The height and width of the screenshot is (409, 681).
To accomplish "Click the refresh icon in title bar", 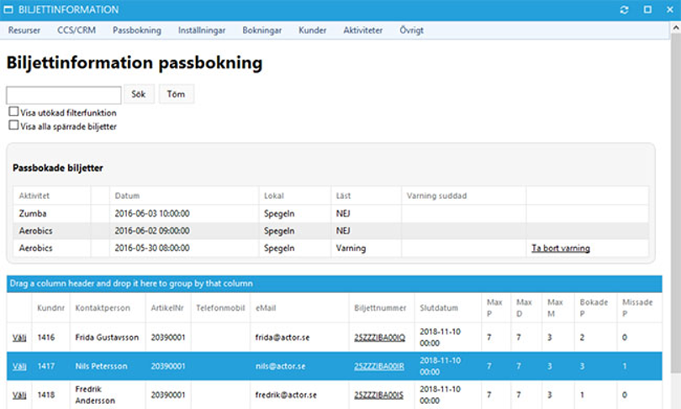I will [x=624, y=9].
